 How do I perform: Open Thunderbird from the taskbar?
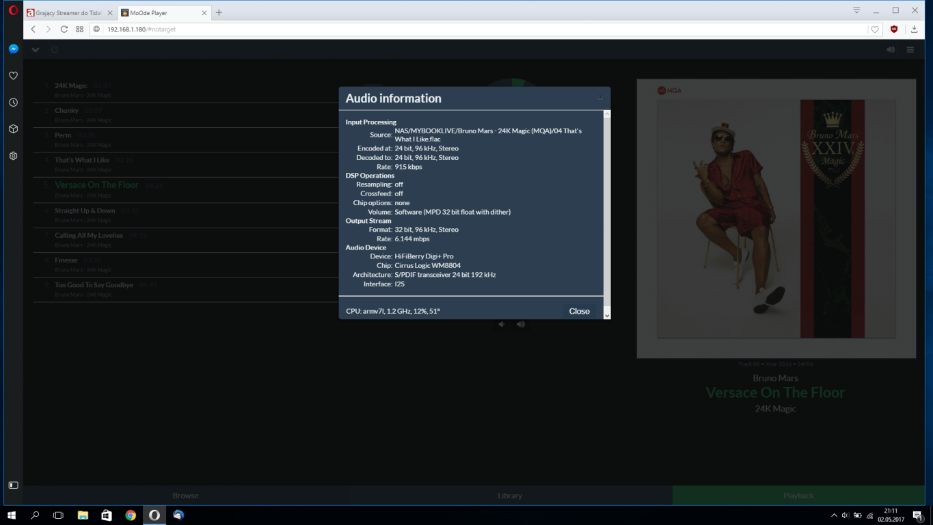coord(178,515)
